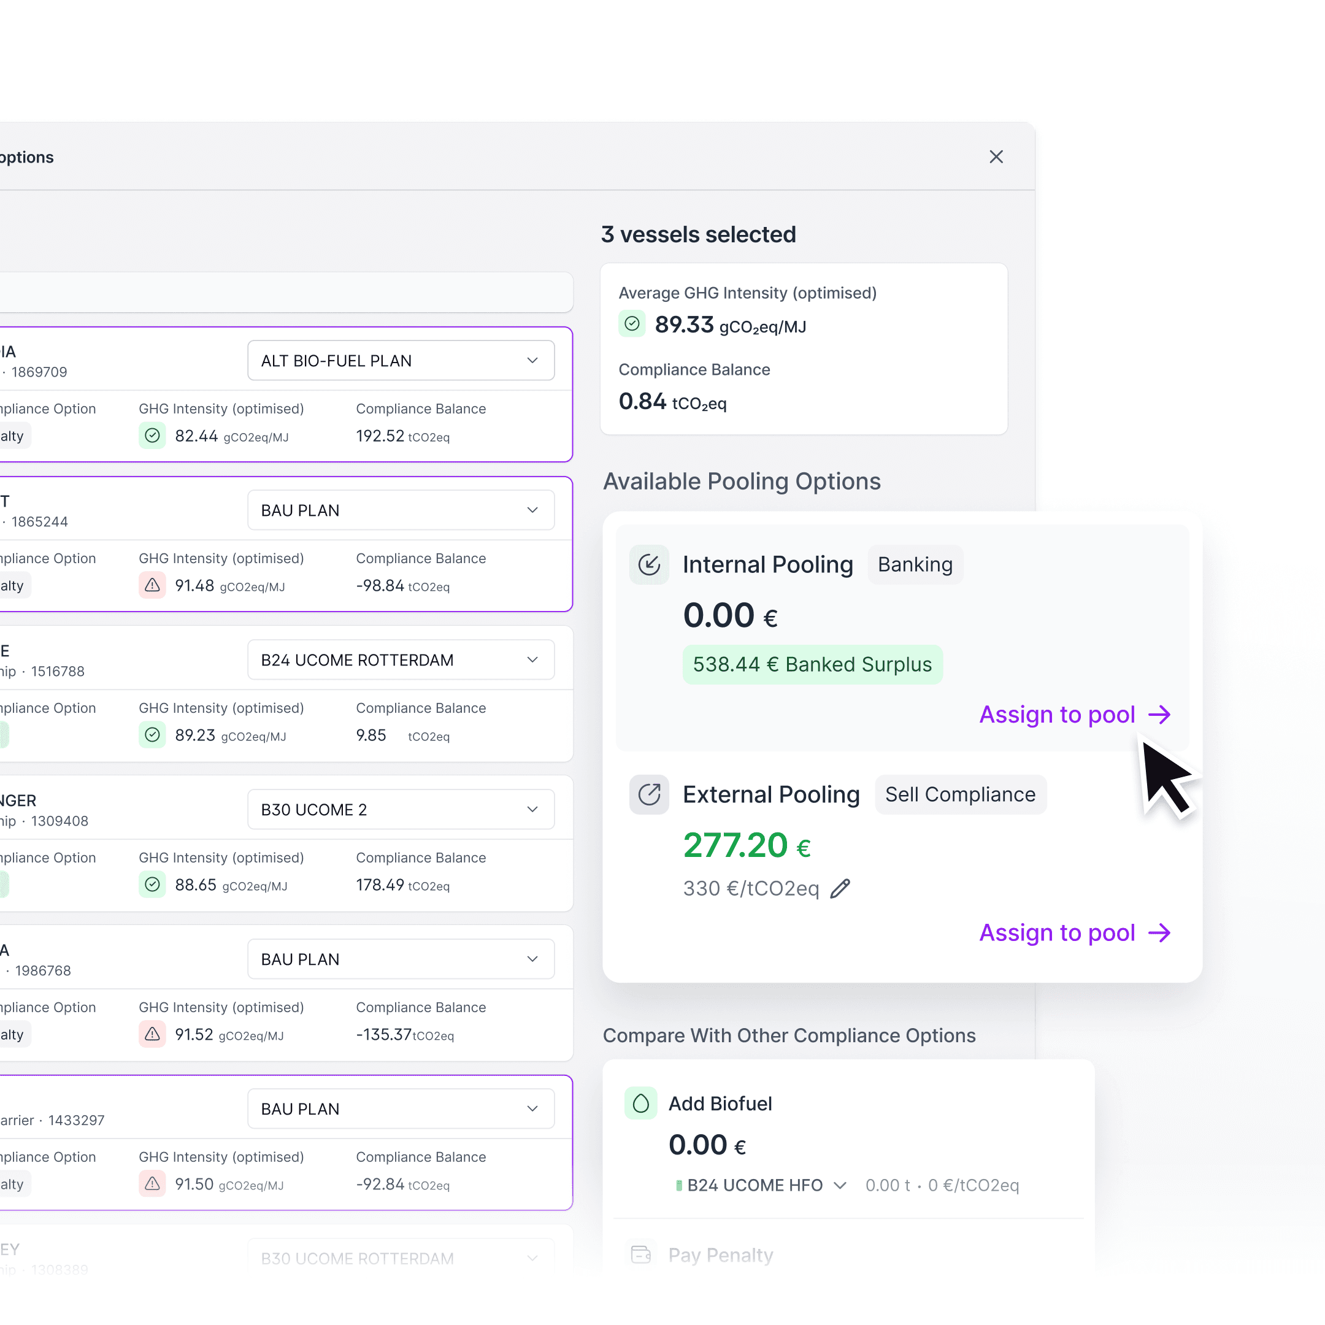Click the 9.85 tCO2eq compliance balance
Image resolution: width=1325 pixels, height=1325 pixels.
tap(402, 735)
